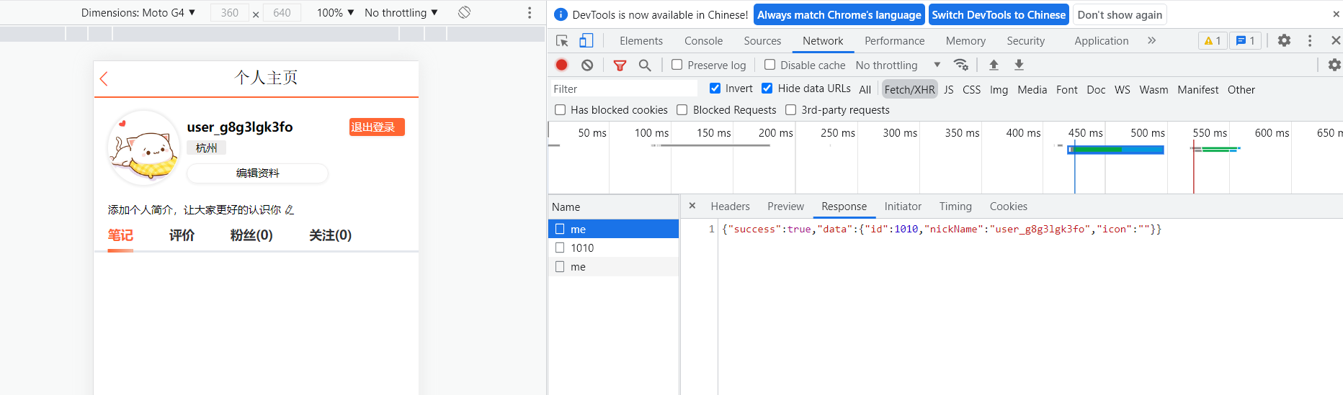Open network conditions wifi icon
1343x395 pixels.
(960, 65)
